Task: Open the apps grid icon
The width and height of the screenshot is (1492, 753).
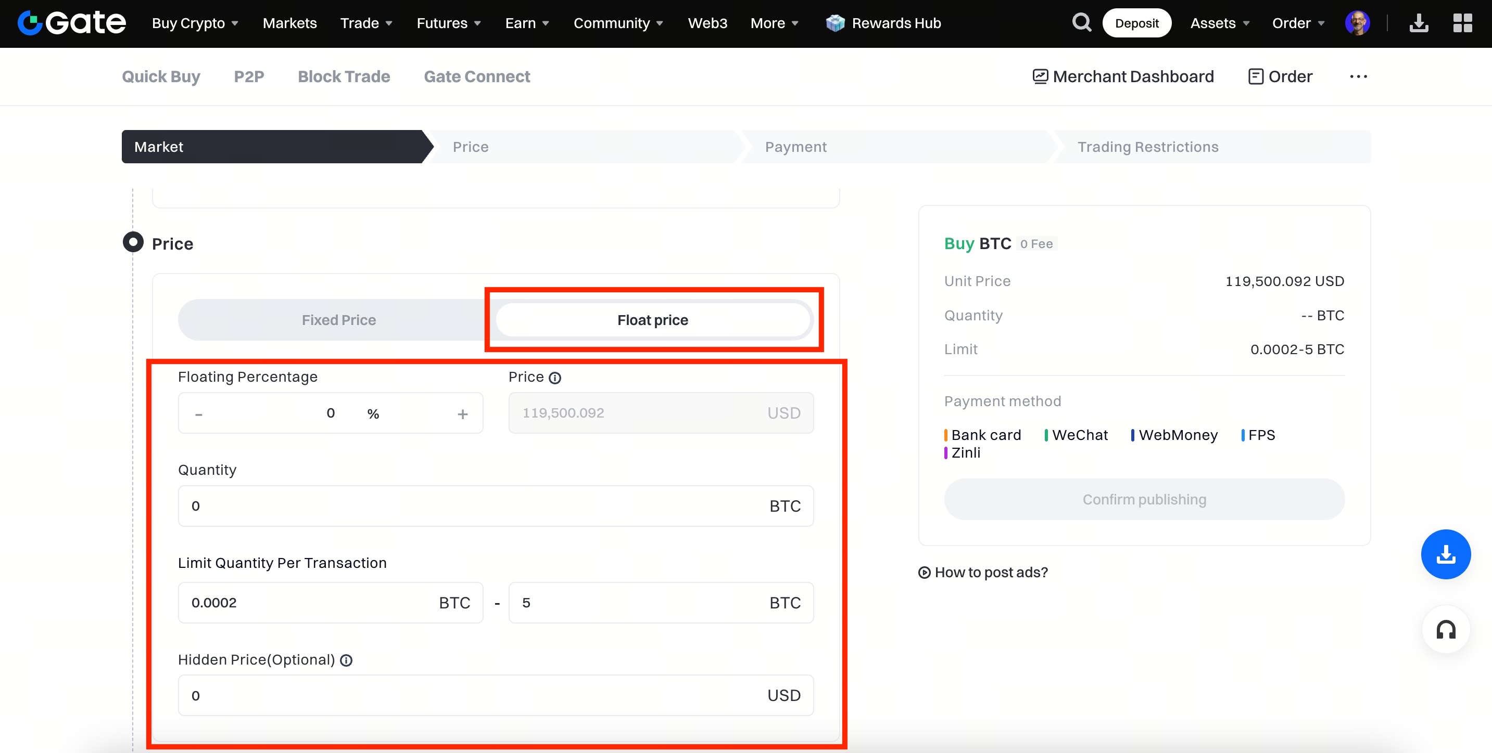Action: 1462,23
